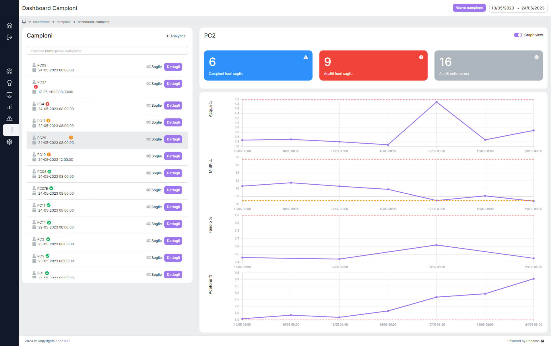Select the thermometer sidebar icon
Viewport: 551px width, 346px height.
[x=11, y=130]
